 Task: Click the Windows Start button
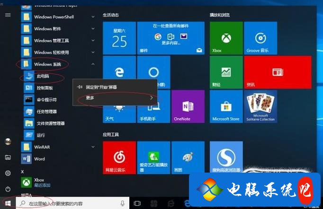click(x=8, y=203)
